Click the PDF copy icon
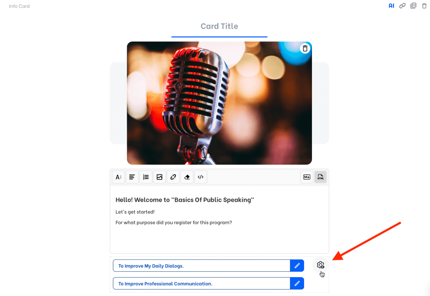430x296 pixels. [x=413, y=6]
